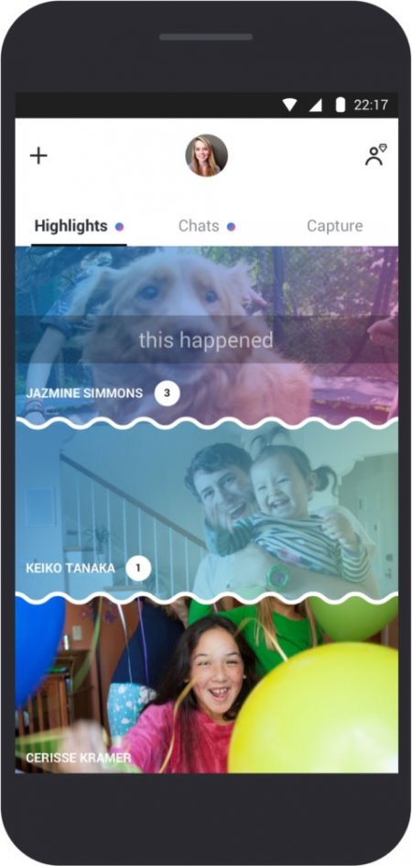Tap the cellular signal icon
Image resolution: width=412 pixels, height=866 pixels.
316,105
